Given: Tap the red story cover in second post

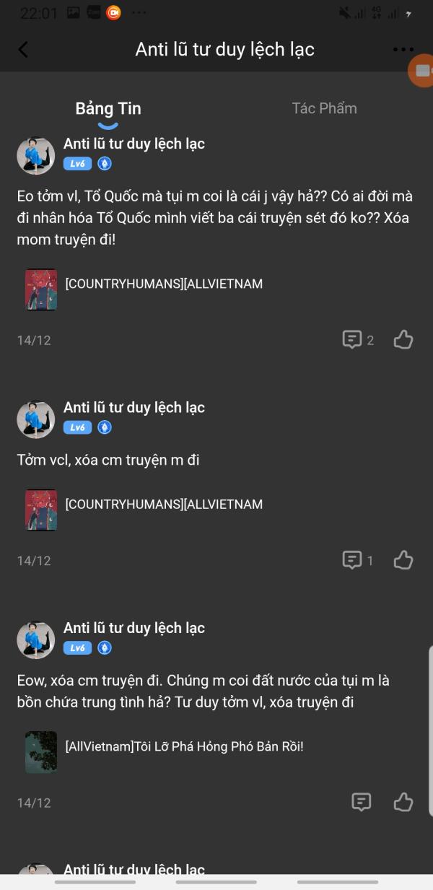Looking at the screenshot, I should pyautogui.click(x=41, y=511).
